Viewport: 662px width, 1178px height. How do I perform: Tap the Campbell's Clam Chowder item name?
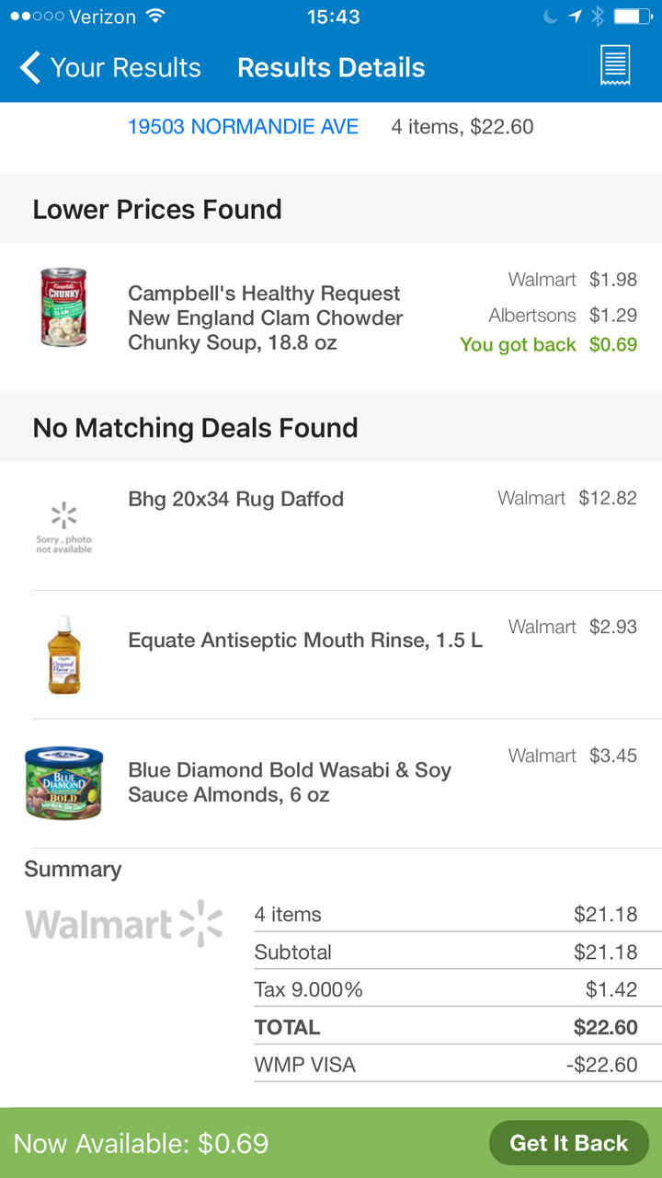pyautogui.click(x=266, y=318)
